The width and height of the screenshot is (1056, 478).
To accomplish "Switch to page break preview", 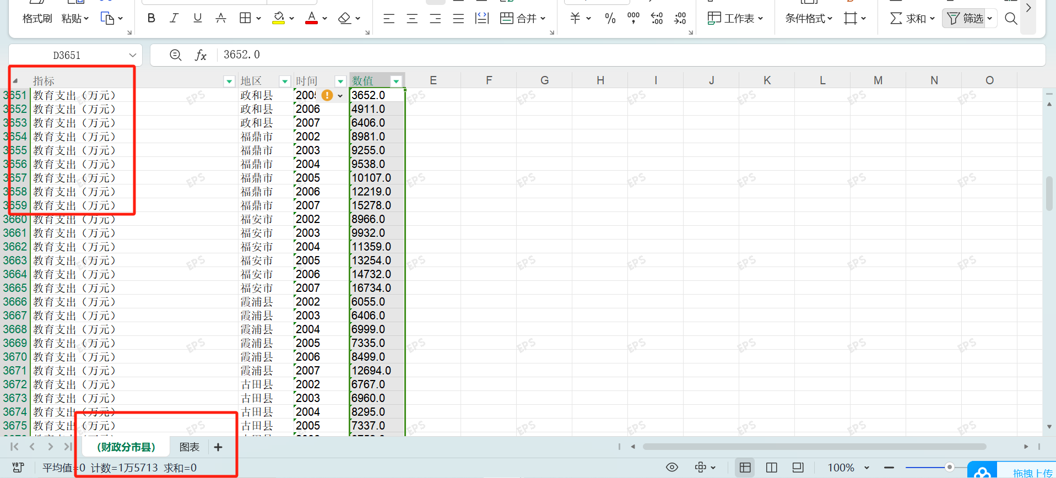I will pyautogui.click(x=798, y=468).
